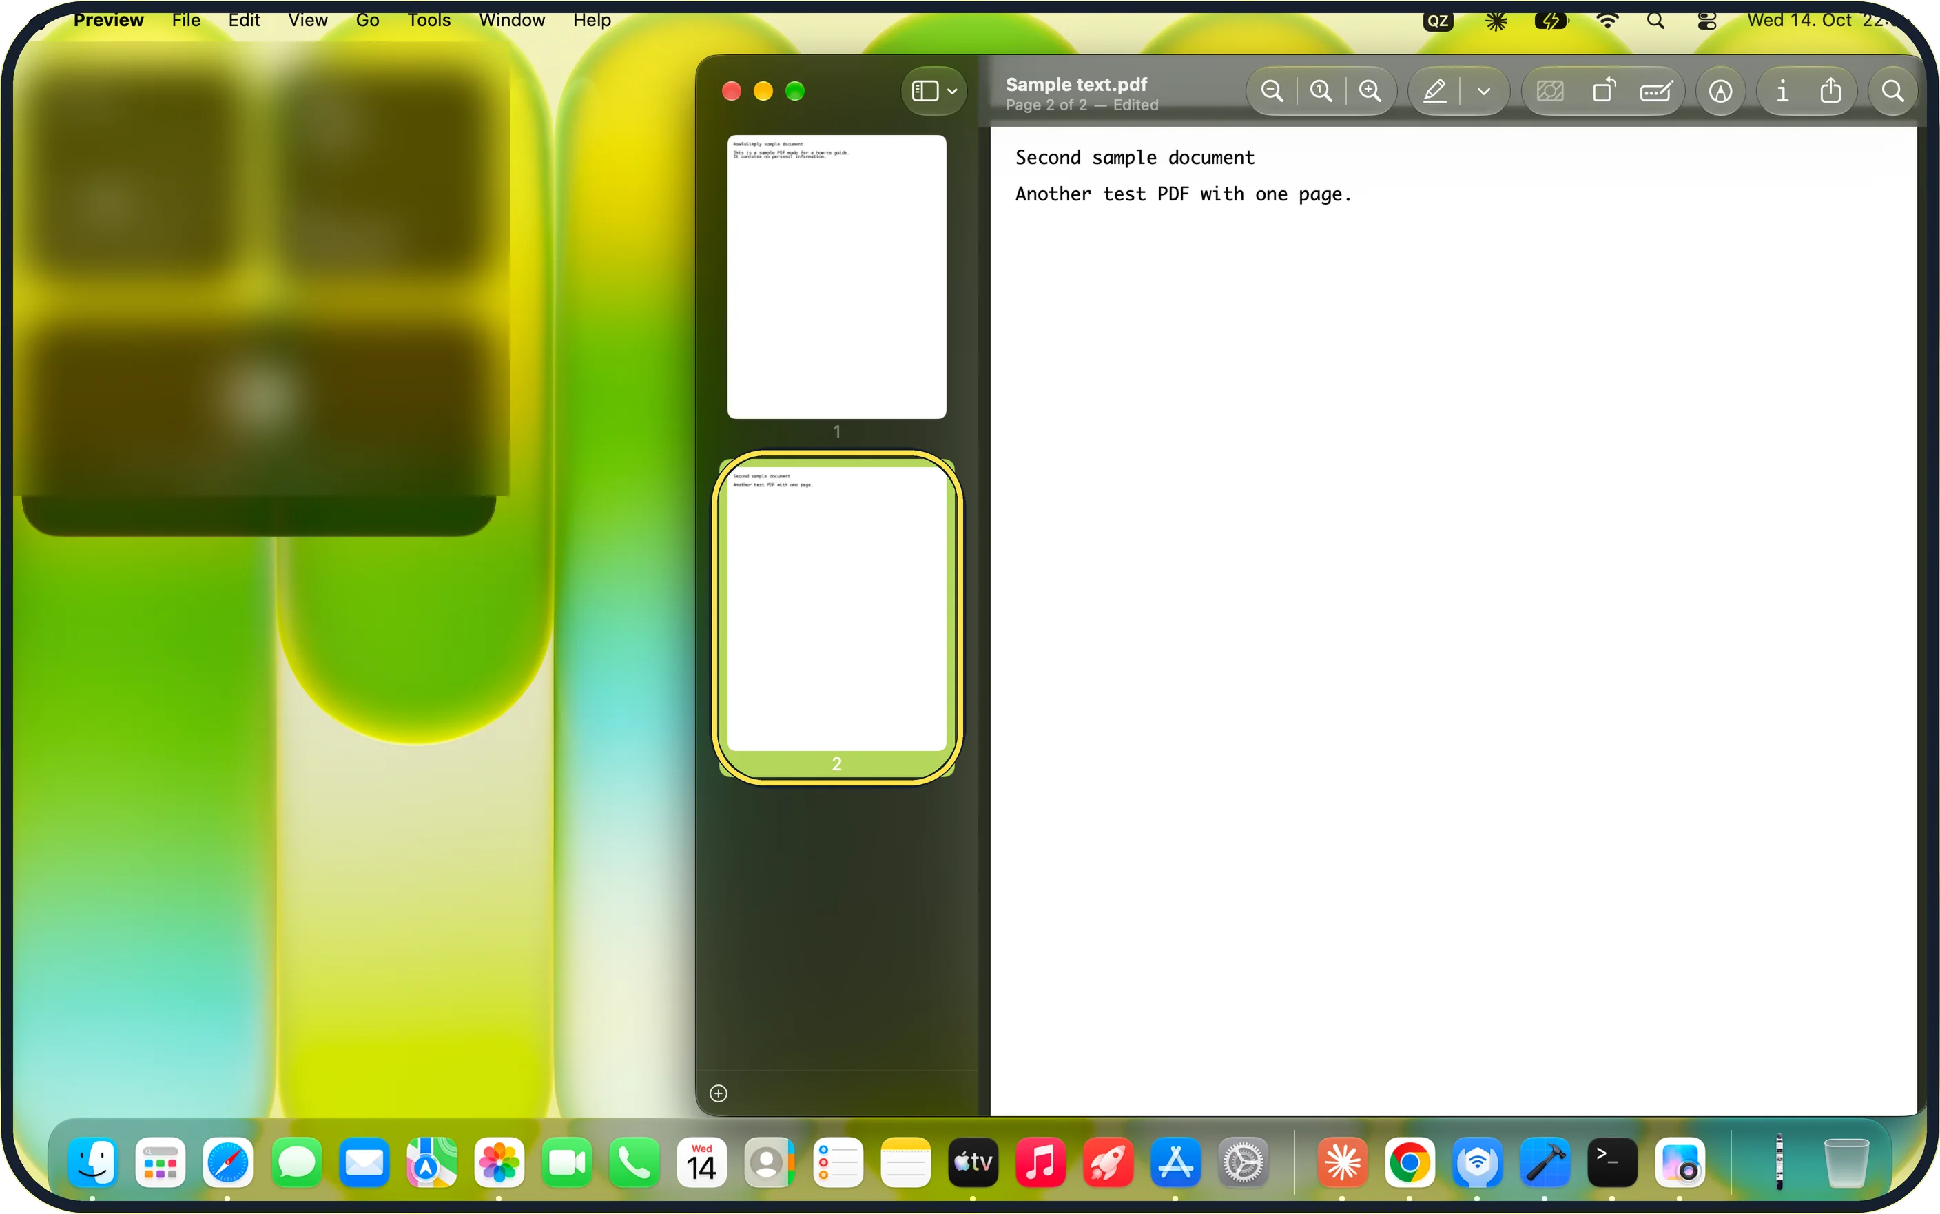Open the Music app from the Dock
1940x1214 pixels.
click(1040, 1162)
